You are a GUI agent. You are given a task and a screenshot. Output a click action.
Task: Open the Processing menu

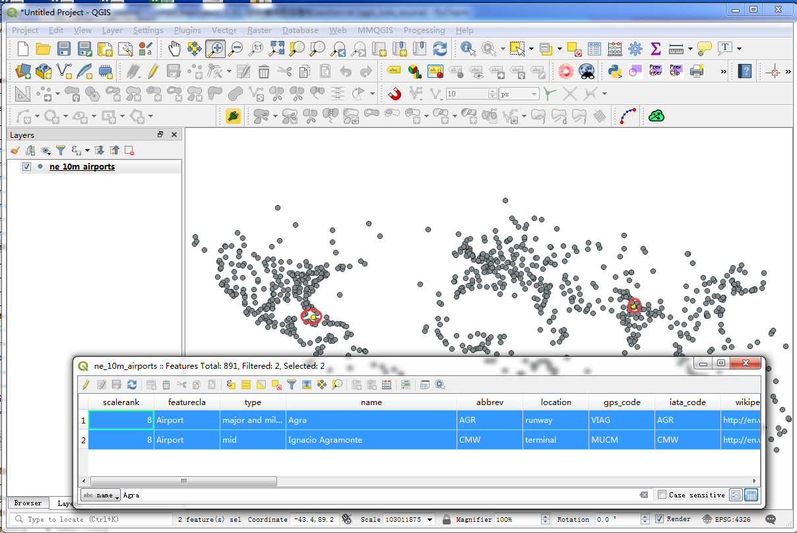[424, 30]
